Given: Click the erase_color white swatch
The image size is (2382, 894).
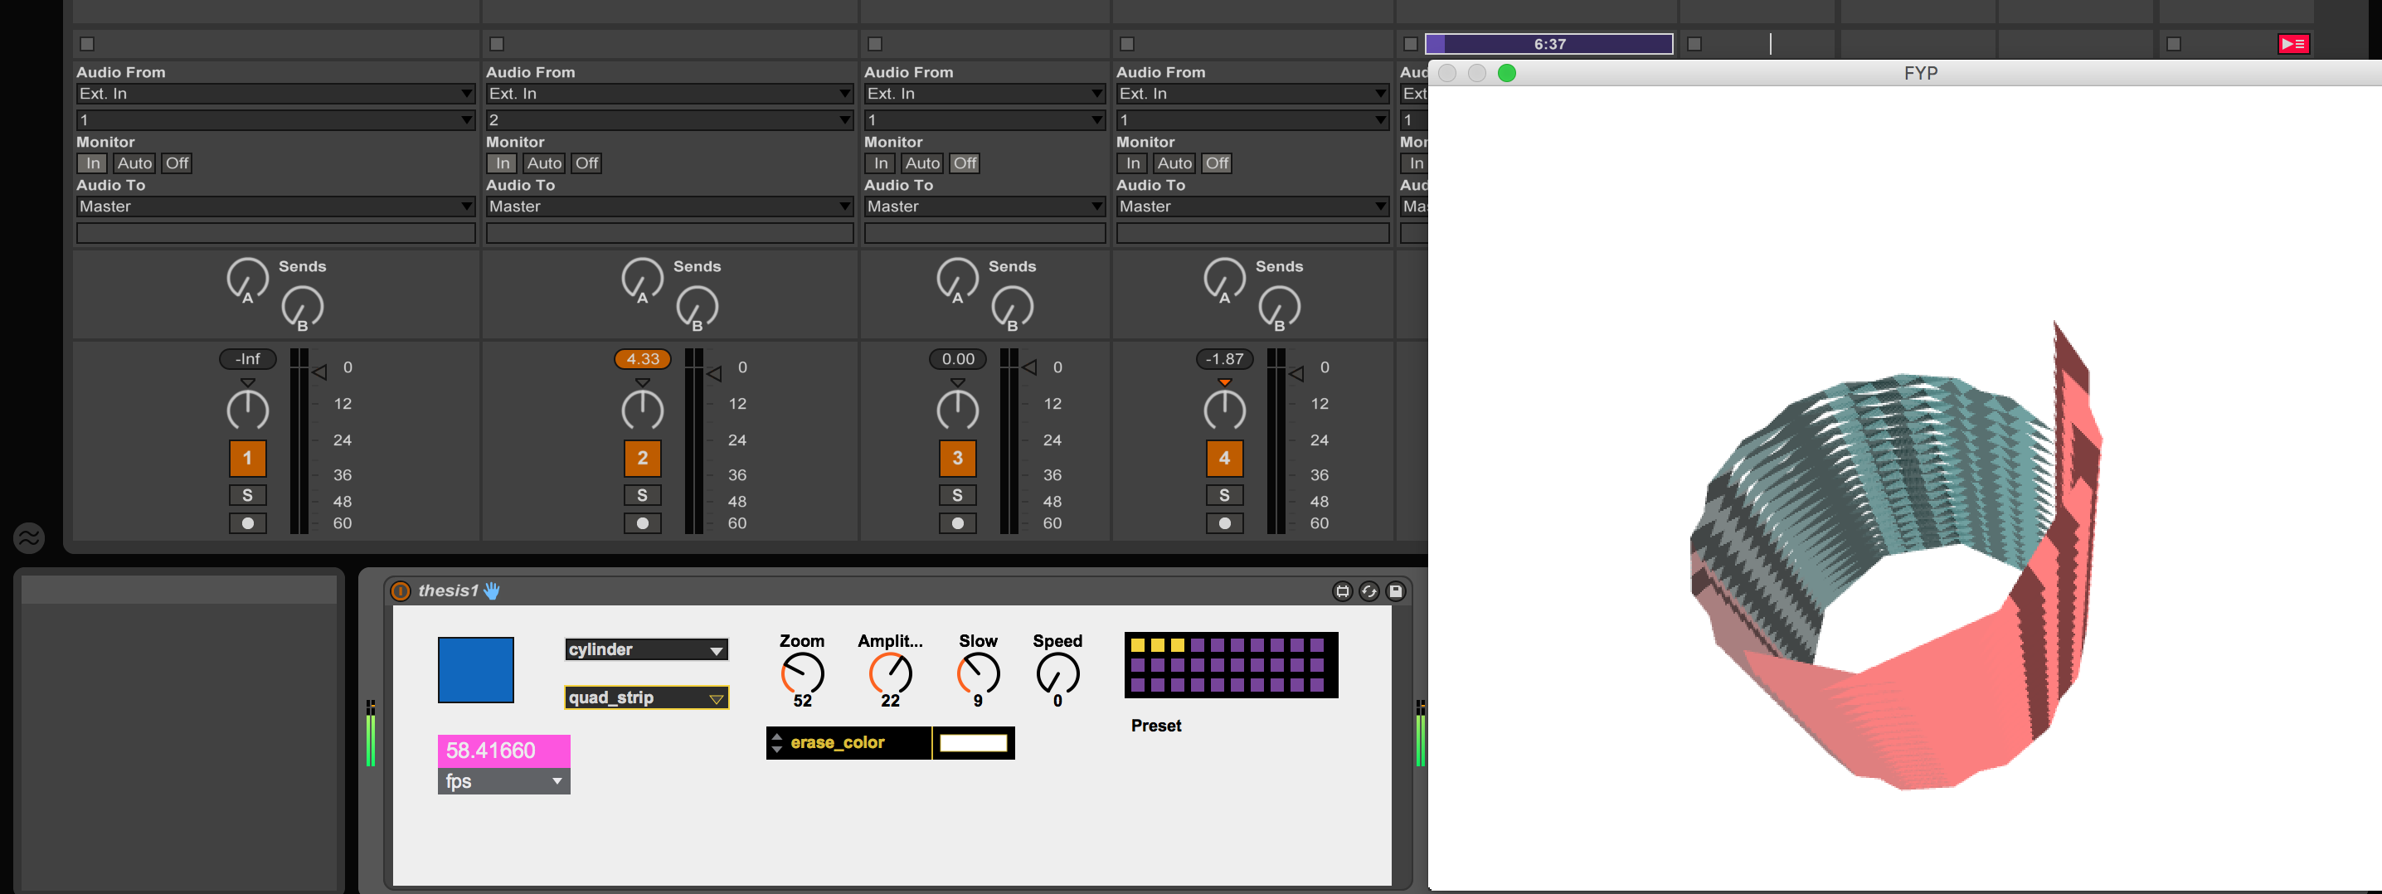Looking at the screenshot, I should coord(972,742).
